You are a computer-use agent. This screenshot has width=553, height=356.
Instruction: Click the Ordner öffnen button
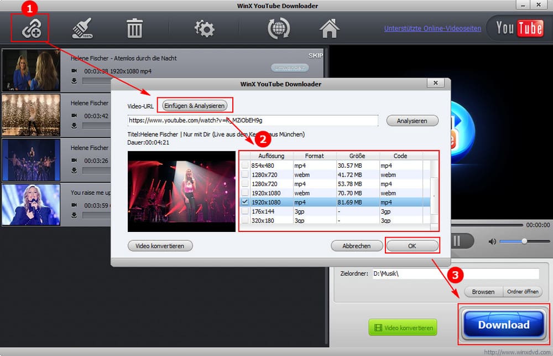[x=523, y=292]
